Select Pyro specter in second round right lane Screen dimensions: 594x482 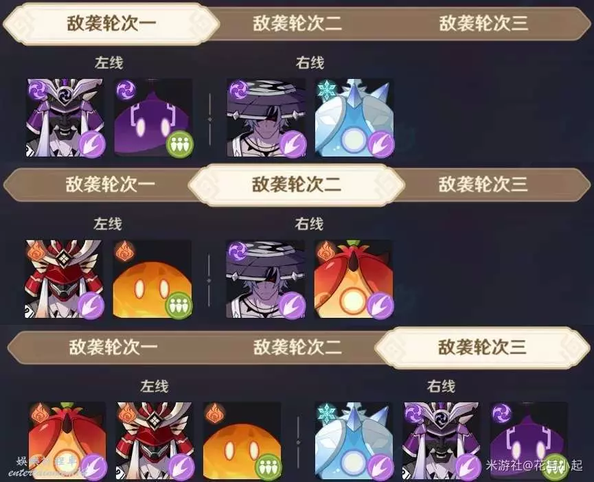coord(354,279)
